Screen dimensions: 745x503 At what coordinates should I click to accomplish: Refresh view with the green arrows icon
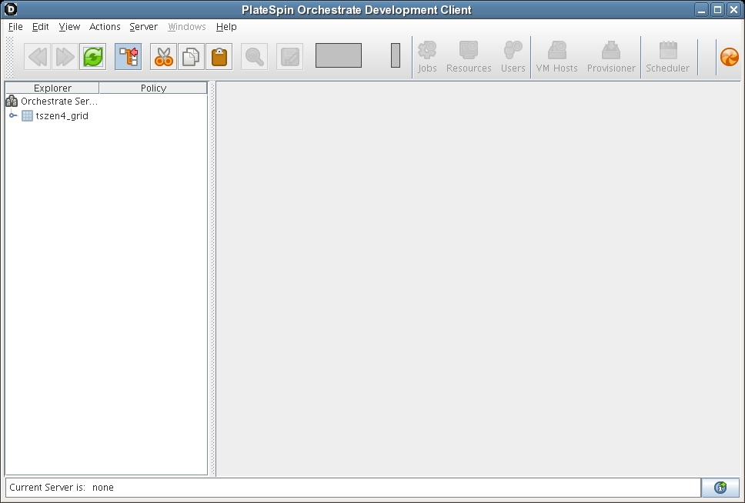(92, 57)
